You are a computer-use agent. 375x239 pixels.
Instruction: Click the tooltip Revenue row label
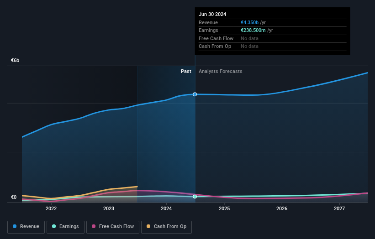pos(208,22)
